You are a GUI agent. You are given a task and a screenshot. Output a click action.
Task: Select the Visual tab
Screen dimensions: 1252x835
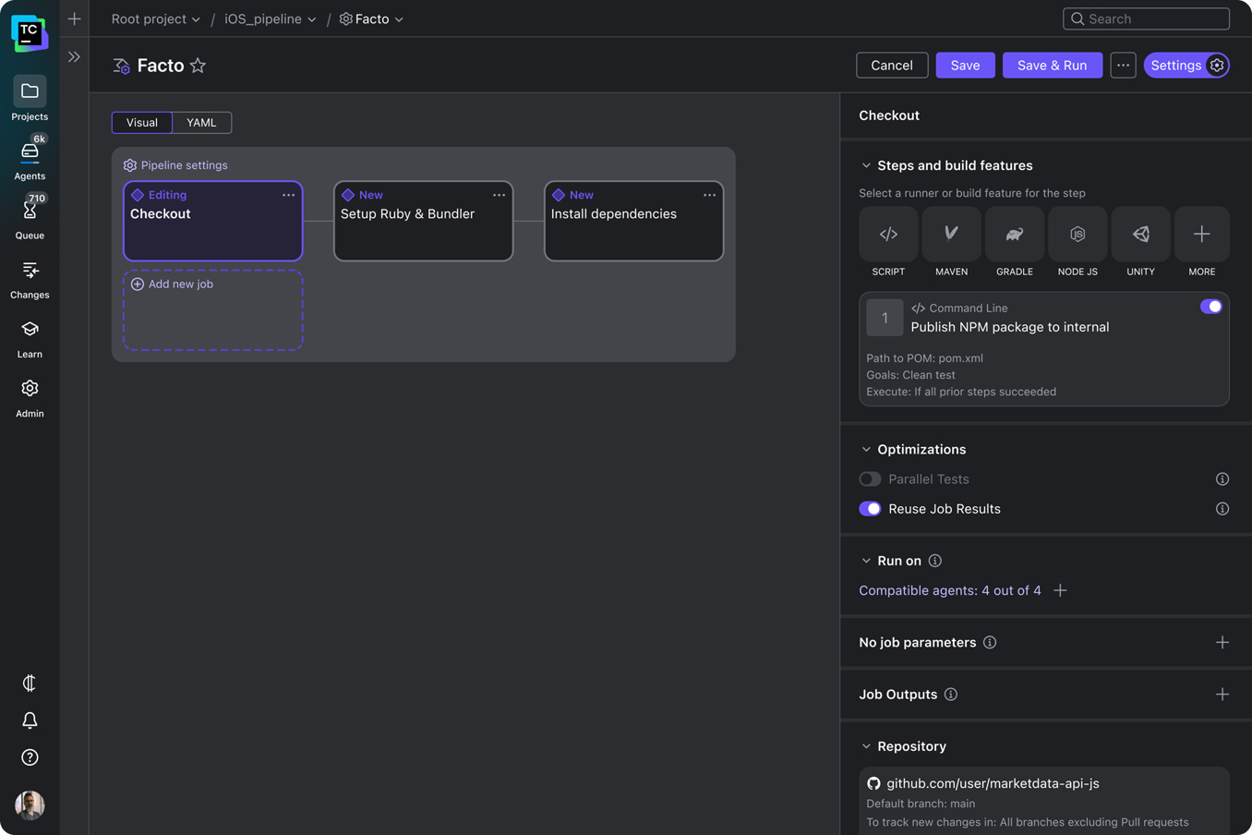click(142, 123)
